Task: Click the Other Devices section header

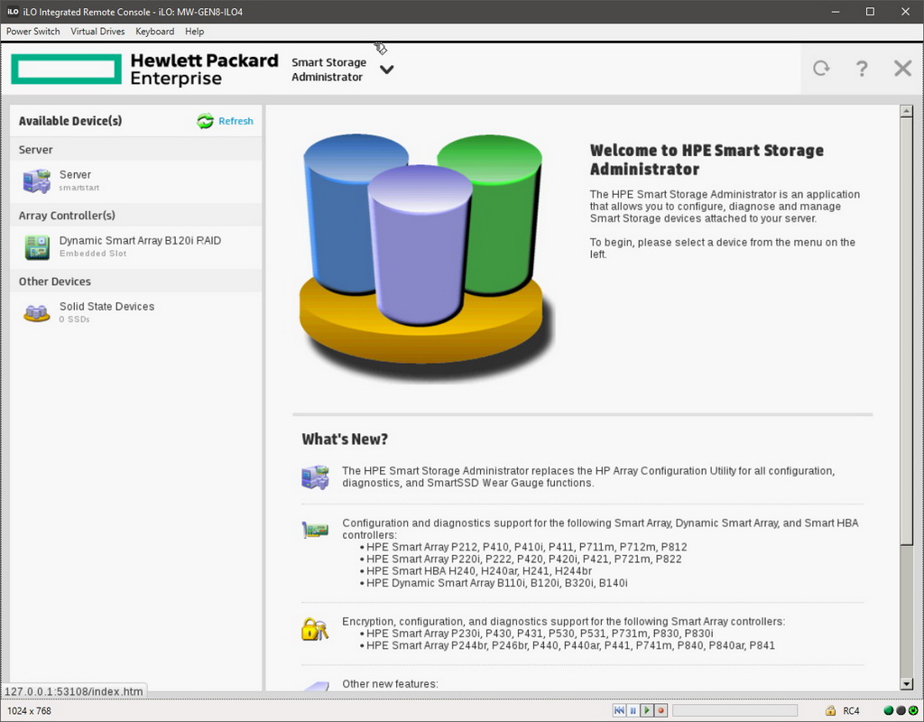Action: click(55, 282)
